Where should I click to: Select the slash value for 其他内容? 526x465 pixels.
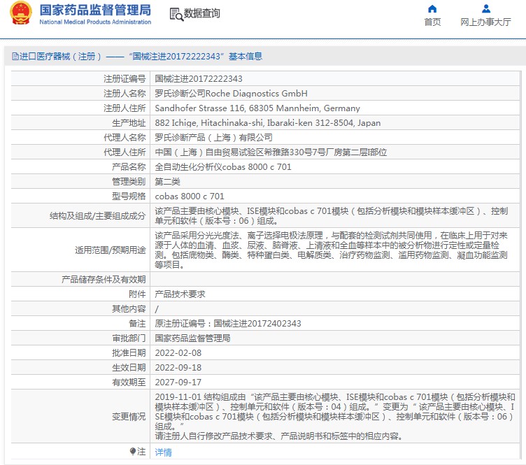pyautogui.click(x=157, y=309)
